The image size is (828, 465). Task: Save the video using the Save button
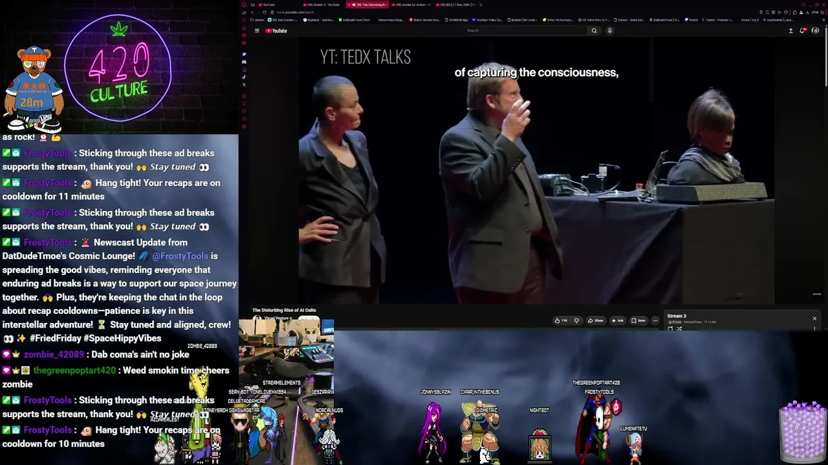coord(638,320)
